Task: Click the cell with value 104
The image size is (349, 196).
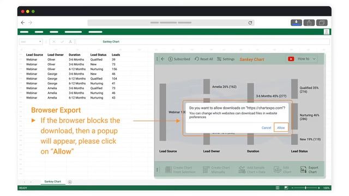Action: click(115, 78)
